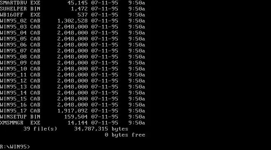
Task: Click the WIN95_14 CAB file name
Action: coord(20,93)
